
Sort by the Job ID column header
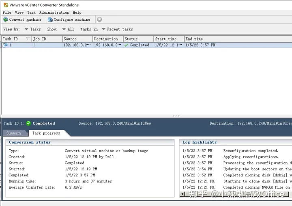pos(47,39)
